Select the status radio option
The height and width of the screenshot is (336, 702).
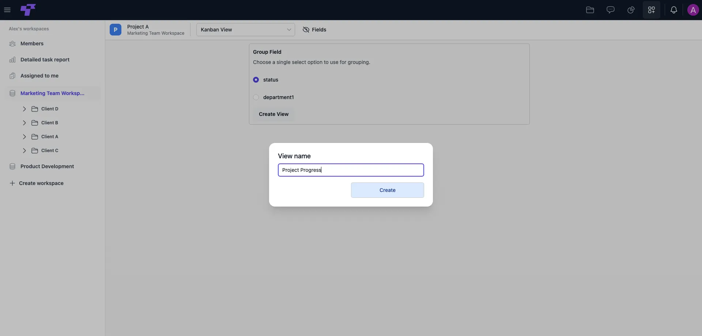[256, 80]
